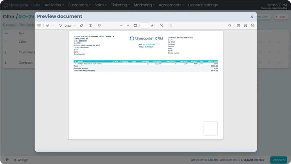Select the Draw tool
The height and width of the screenshot is (164, 291).
coord(65,25)
